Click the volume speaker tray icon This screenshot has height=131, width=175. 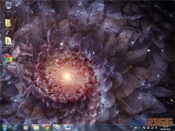(156, 128)
